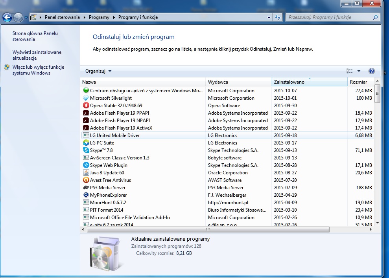Click the search magnifier icon
Screen dimensions: 389x278
click(375, 17)
